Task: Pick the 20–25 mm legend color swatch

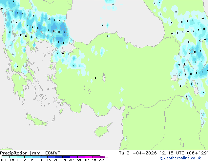Action: tap(59, 157)
